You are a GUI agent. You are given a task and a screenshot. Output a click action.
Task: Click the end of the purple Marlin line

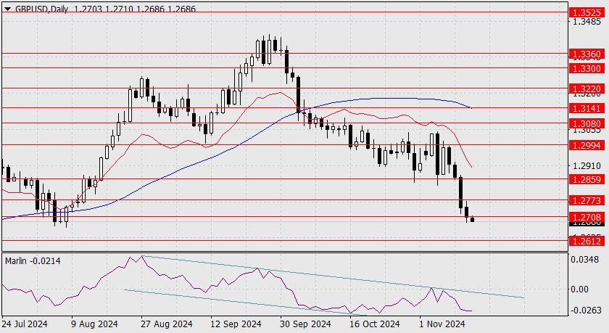pos(471,311)
